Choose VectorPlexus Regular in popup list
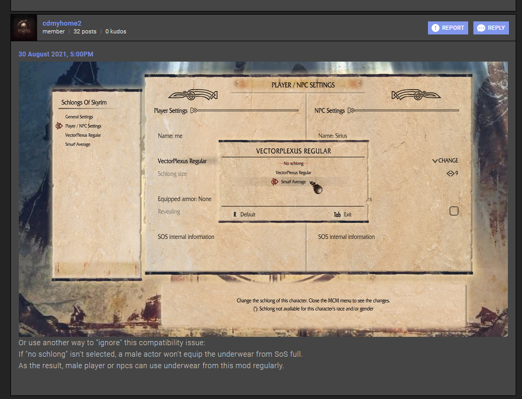The height and width of the screenshot is (399, 522). (x=293, y=173)
